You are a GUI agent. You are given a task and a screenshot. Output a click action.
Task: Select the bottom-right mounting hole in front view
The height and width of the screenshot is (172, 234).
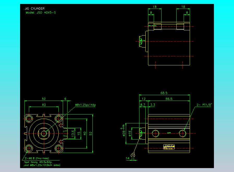pyautogui.click(x=59, y=148)
